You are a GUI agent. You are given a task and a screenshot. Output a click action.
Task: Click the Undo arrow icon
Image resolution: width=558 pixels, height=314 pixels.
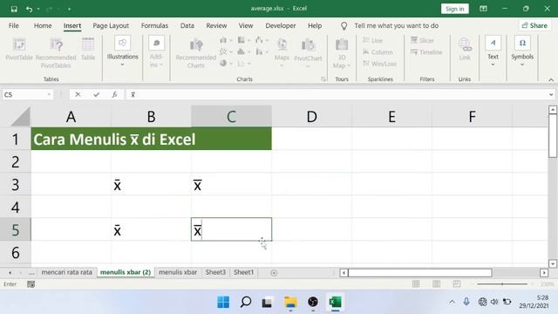29,9
